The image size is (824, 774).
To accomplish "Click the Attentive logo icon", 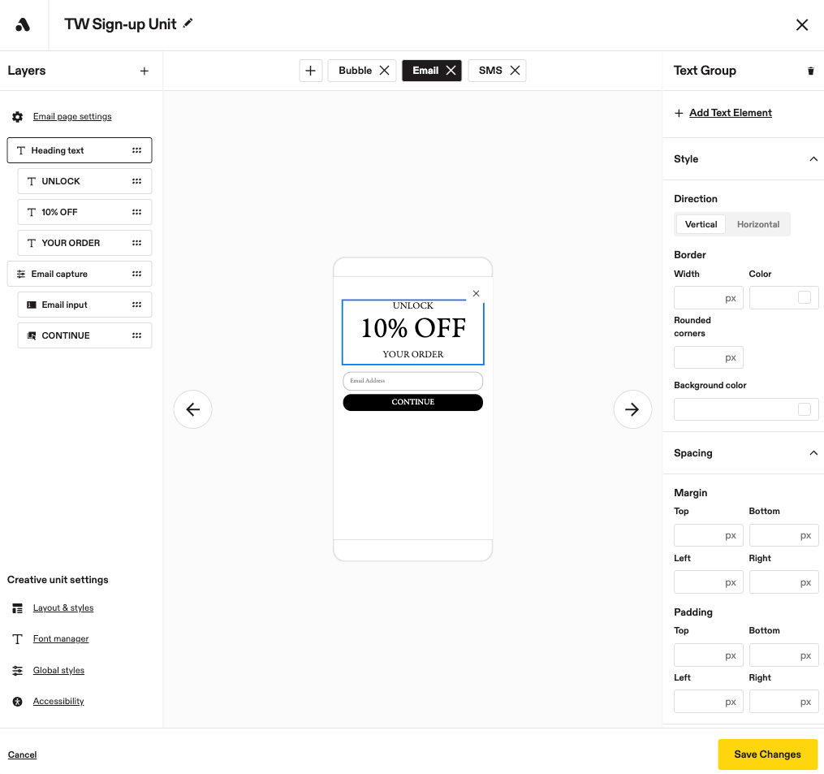I will [x=23, y=24].
